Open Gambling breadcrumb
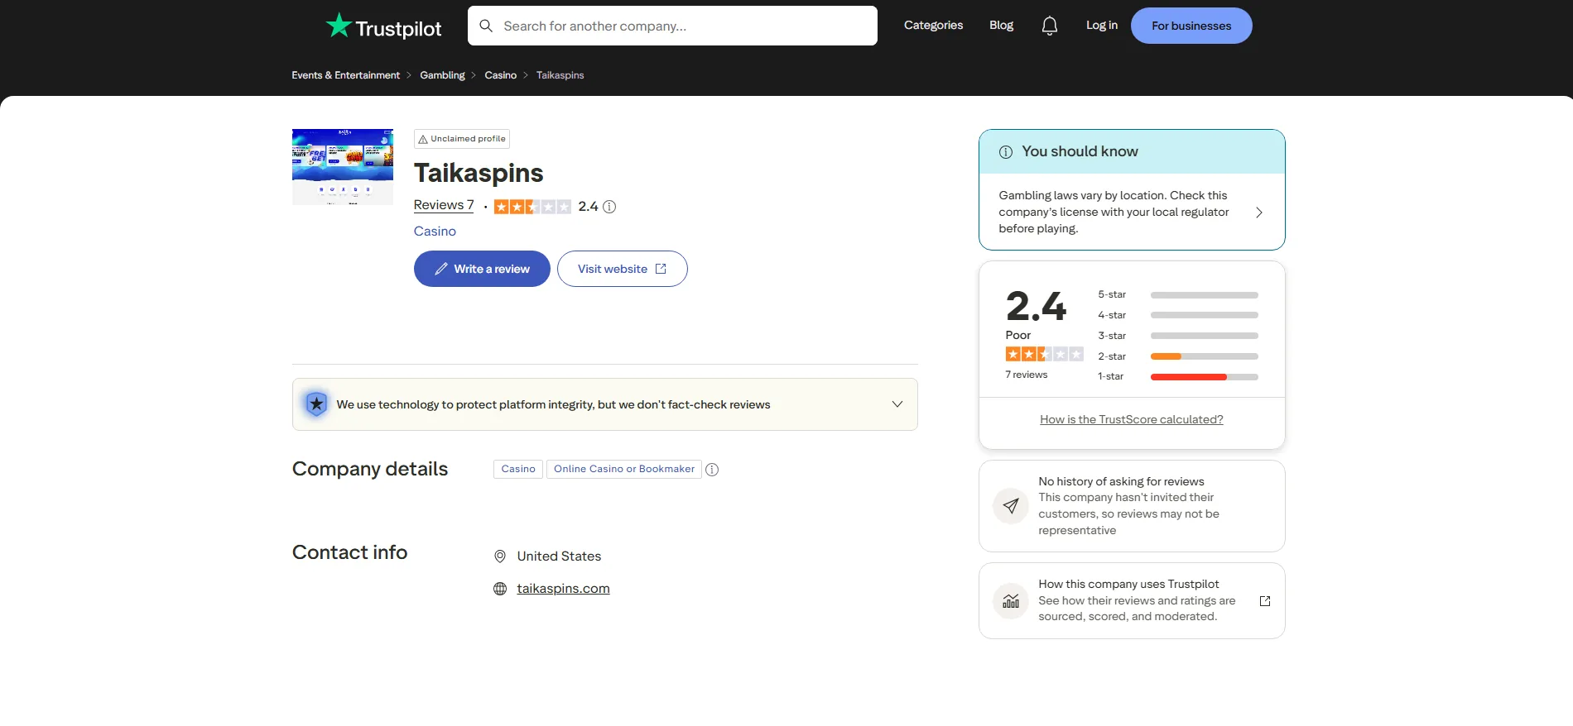The height and width of the screenshot is (726, 1573). (x=442, y=75)
